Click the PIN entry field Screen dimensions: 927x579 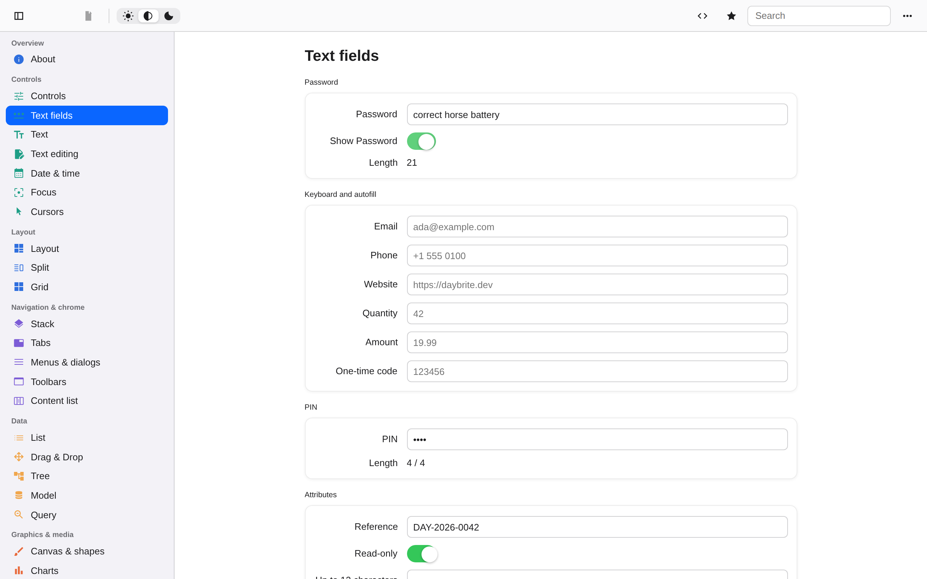(597, 439)
